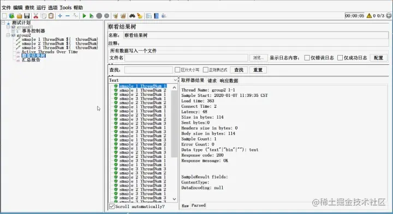The height and width of the screenshot is (214, 393).
Task: Open Help with blue question-book icon
Action: (157, 16)
